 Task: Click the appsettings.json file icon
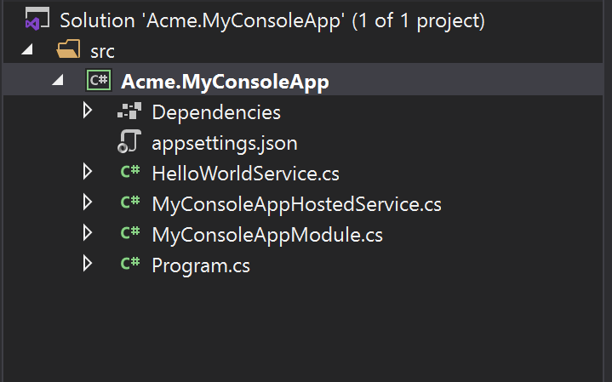pos(129,141)
